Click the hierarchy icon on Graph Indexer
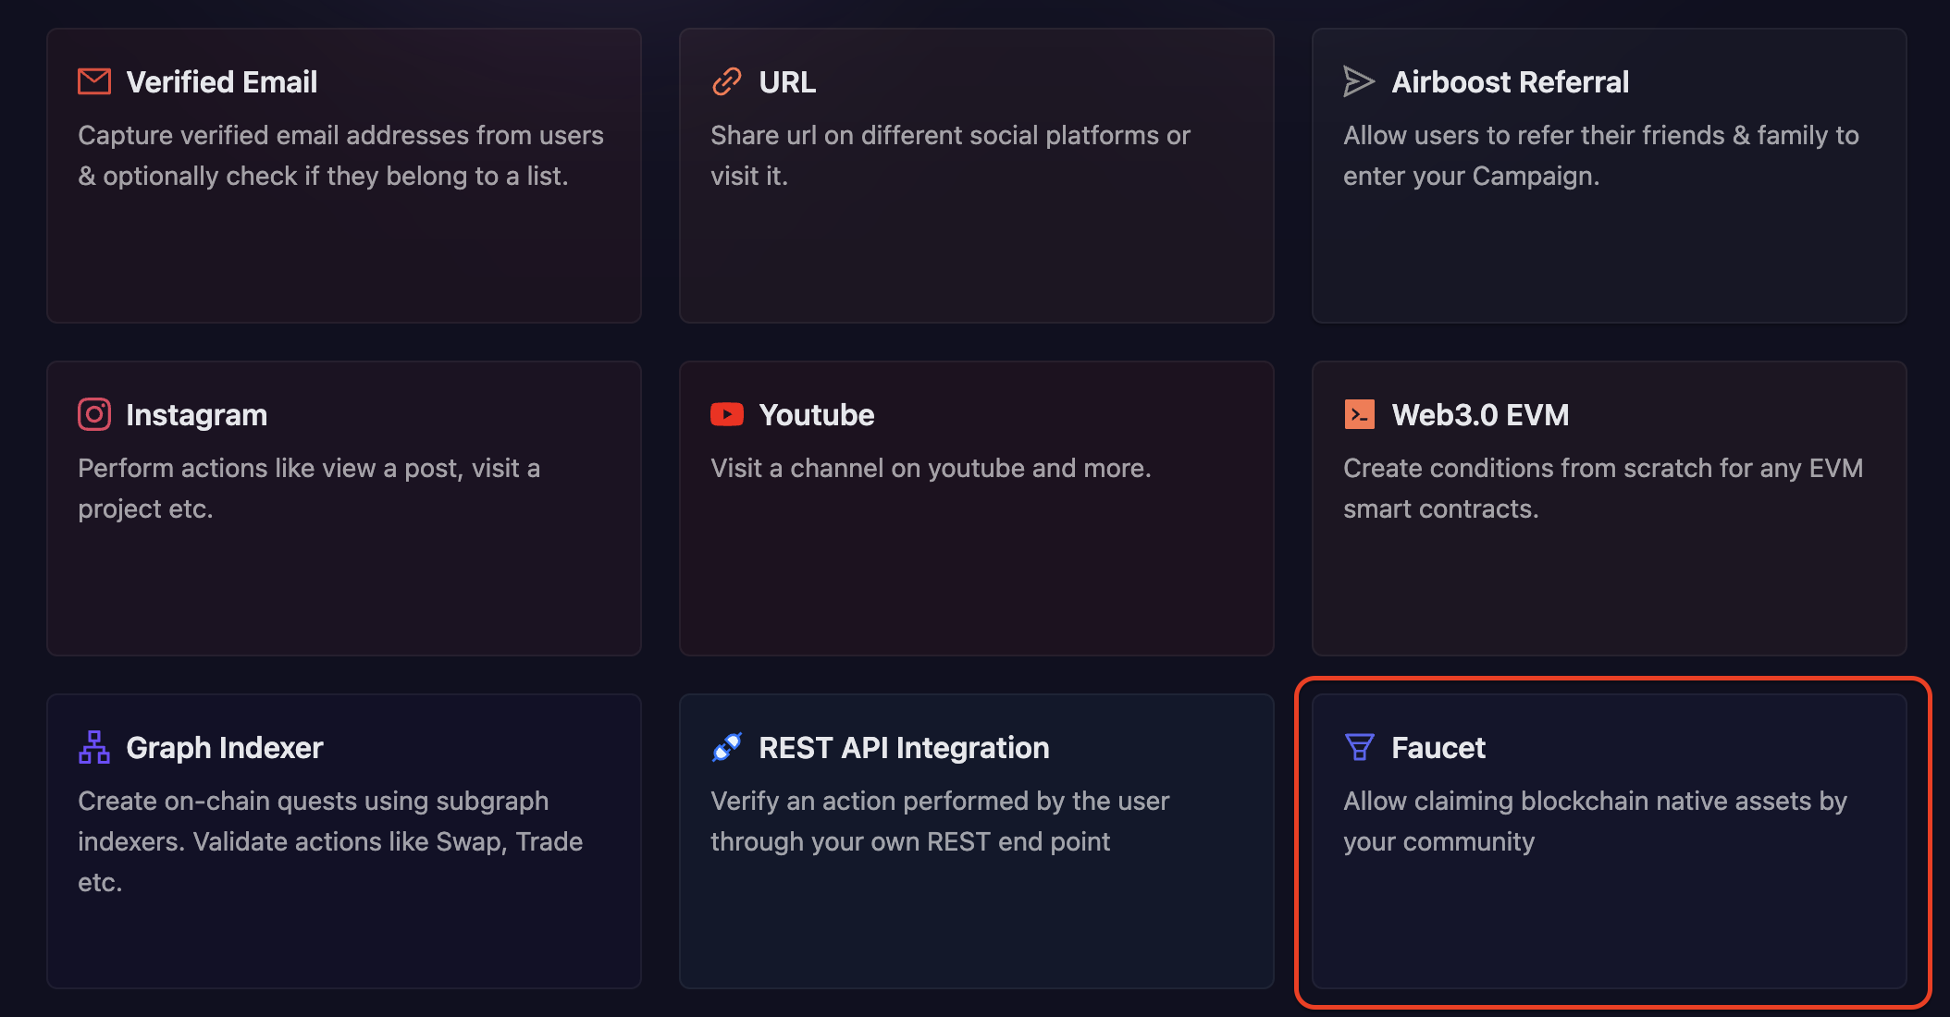Screen dimensions: 1950x1017 coord(93,747)
